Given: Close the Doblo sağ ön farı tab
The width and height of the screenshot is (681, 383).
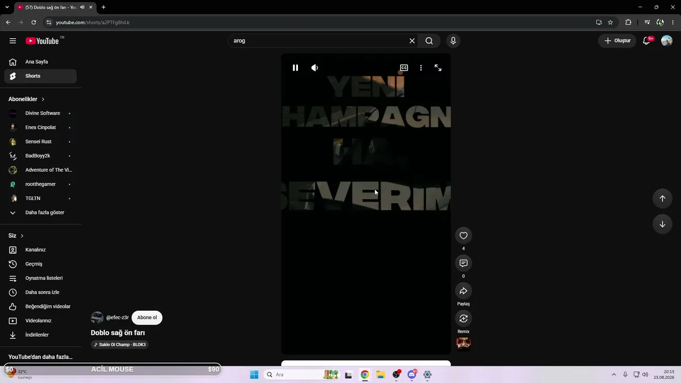Looking at the screenshot, I should click(91, 7).
